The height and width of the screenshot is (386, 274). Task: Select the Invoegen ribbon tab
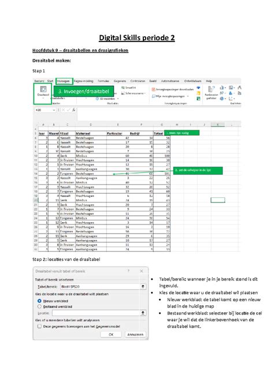tap(64, 81)
